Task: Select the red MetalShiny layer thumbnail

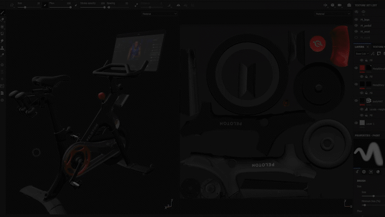Action: (x=362, y=68)
